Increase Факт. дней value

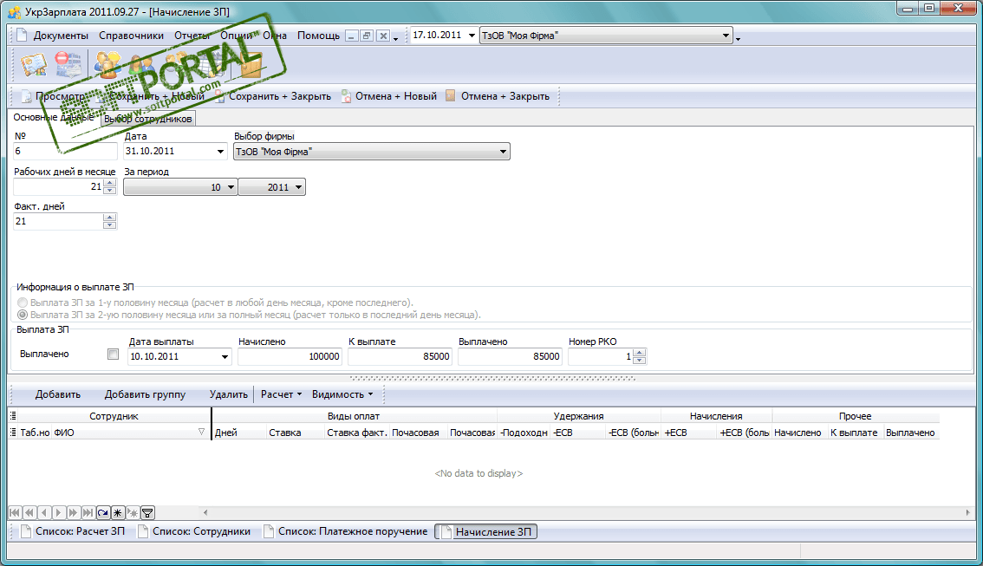point(110,218)
